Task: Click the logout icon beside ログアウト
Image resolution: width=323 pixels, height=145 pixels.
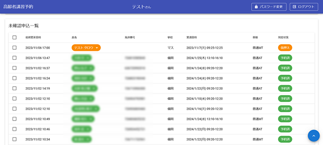Action: click(294, 7)
